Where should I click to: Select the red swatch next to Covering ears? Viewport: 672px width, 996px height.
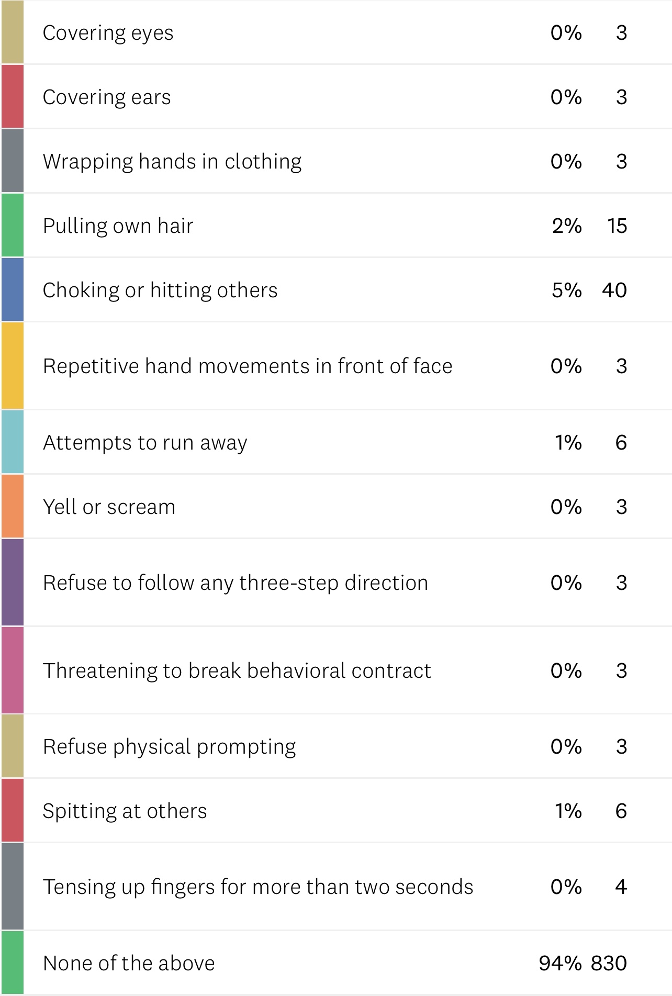click(x=13, y=97)
